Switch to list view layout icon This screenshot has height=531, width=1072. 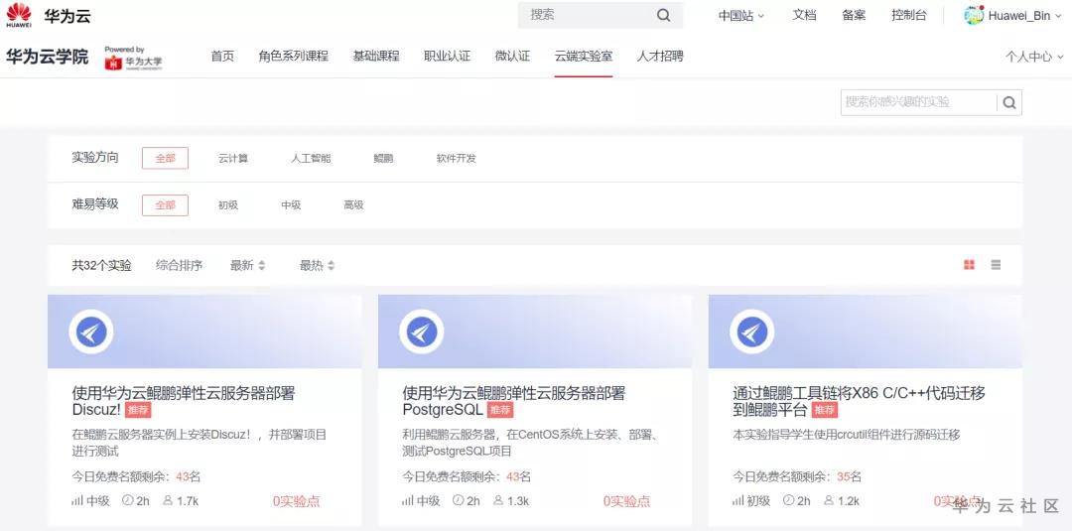point(996,265)
